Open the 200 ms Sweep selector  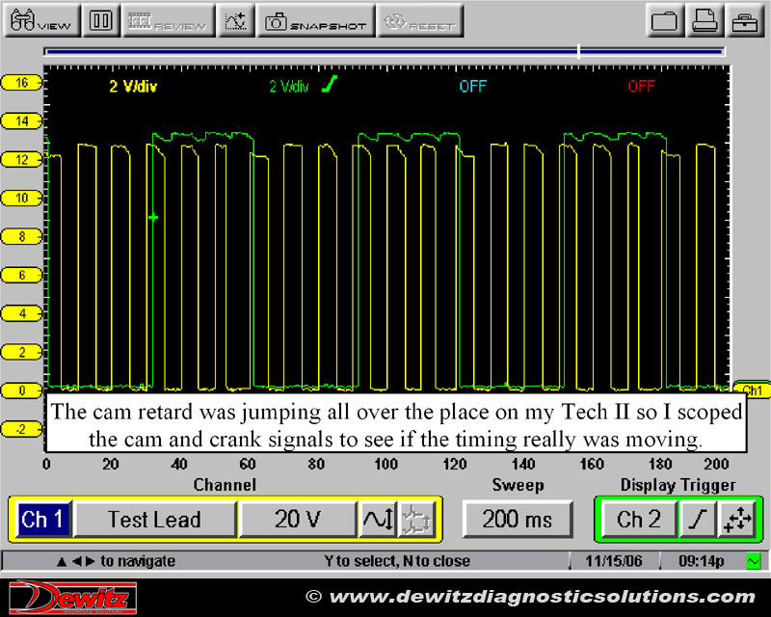pos(518,519)
